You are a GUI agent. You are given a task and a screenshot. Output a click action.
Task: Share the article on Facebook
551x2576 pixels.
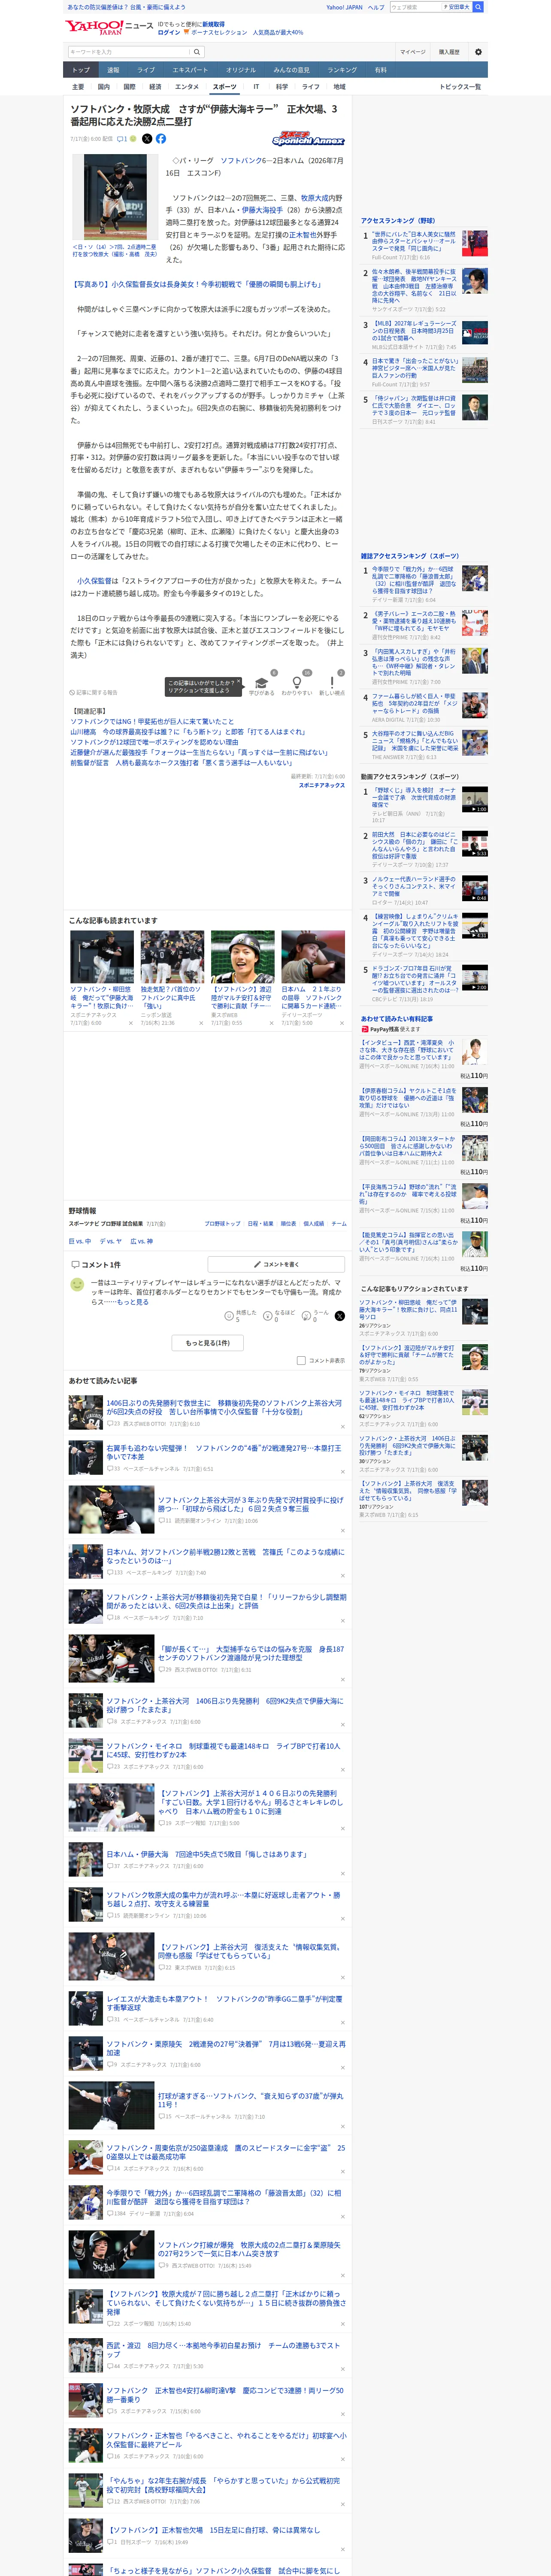tap(161, 139)
